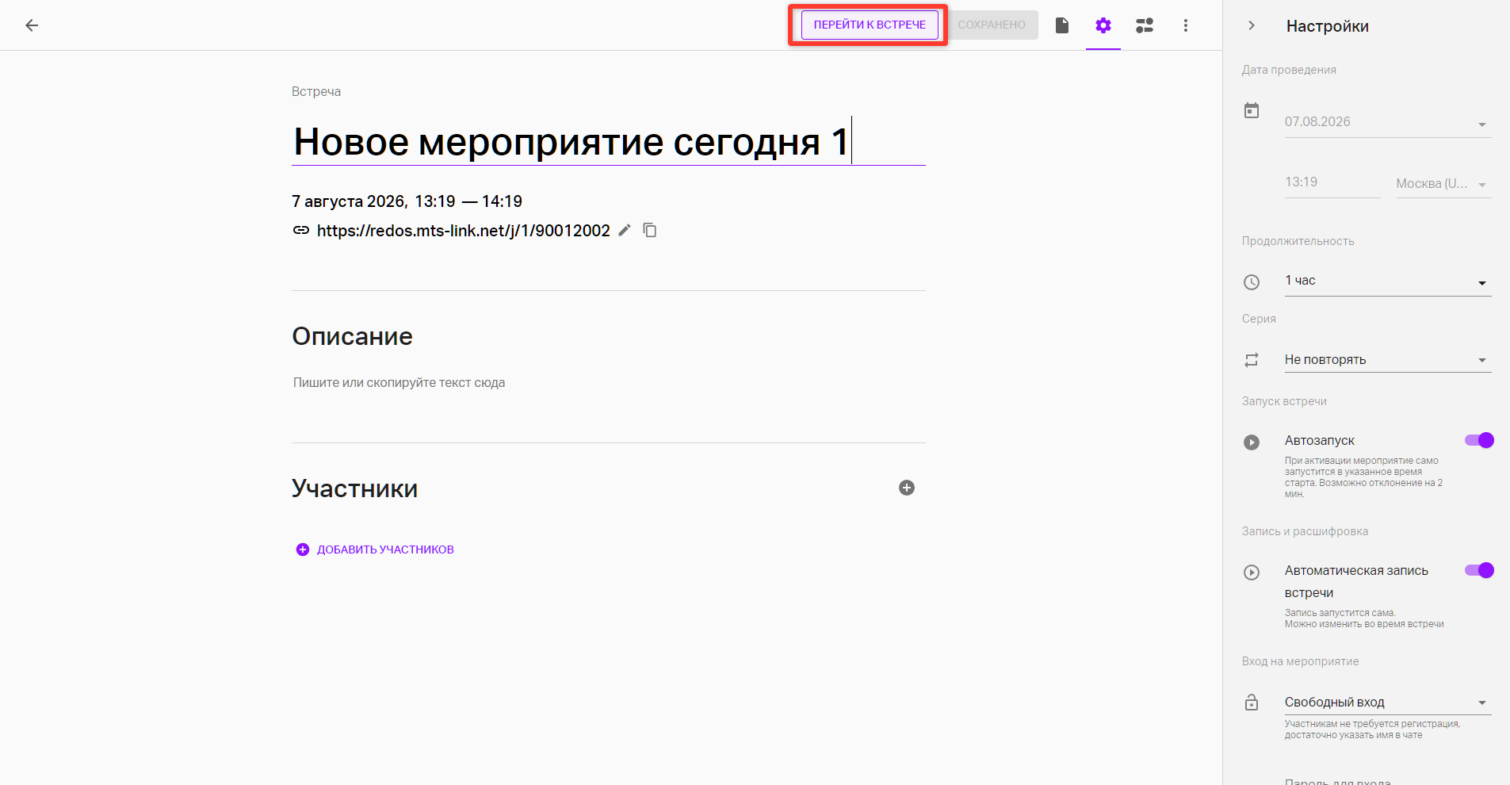The height and width of the screenshot is (785, 1510).
Task: Click the link chain icon beside URL
Action: pyautogui.click(x=301, y=230)
